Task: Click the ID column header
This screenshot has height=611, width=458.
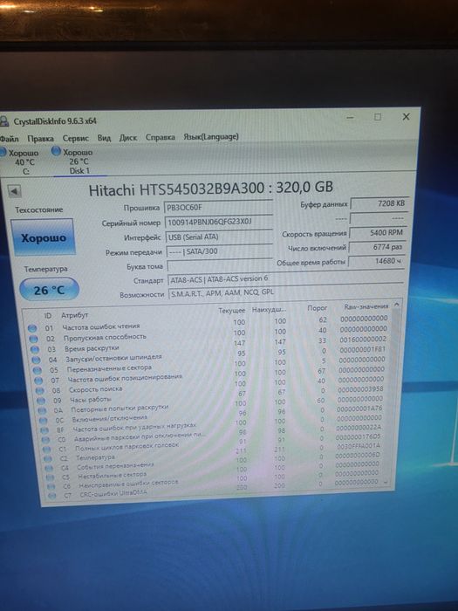Action: pyautogui.click(x=47, y=316)
